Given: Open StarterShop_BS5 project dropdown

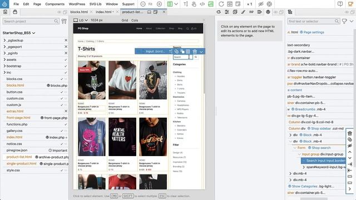Looking at the screenshot, I should (x=19, y=33).
